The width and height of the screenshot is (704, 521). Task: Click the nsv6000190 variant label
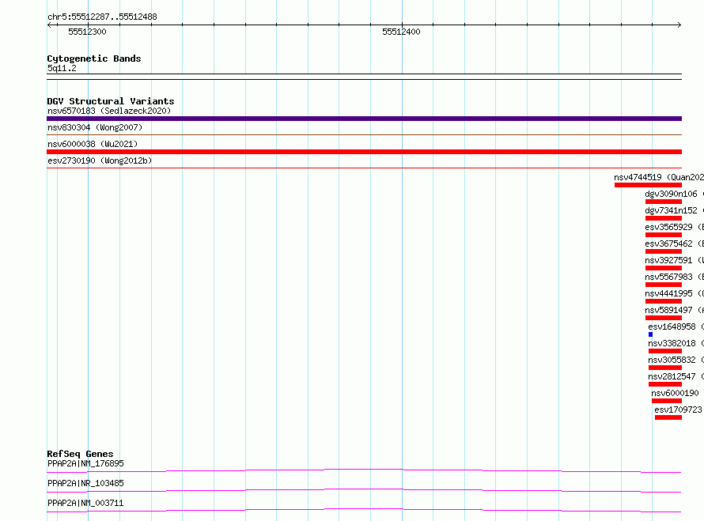tap(676, 393)
